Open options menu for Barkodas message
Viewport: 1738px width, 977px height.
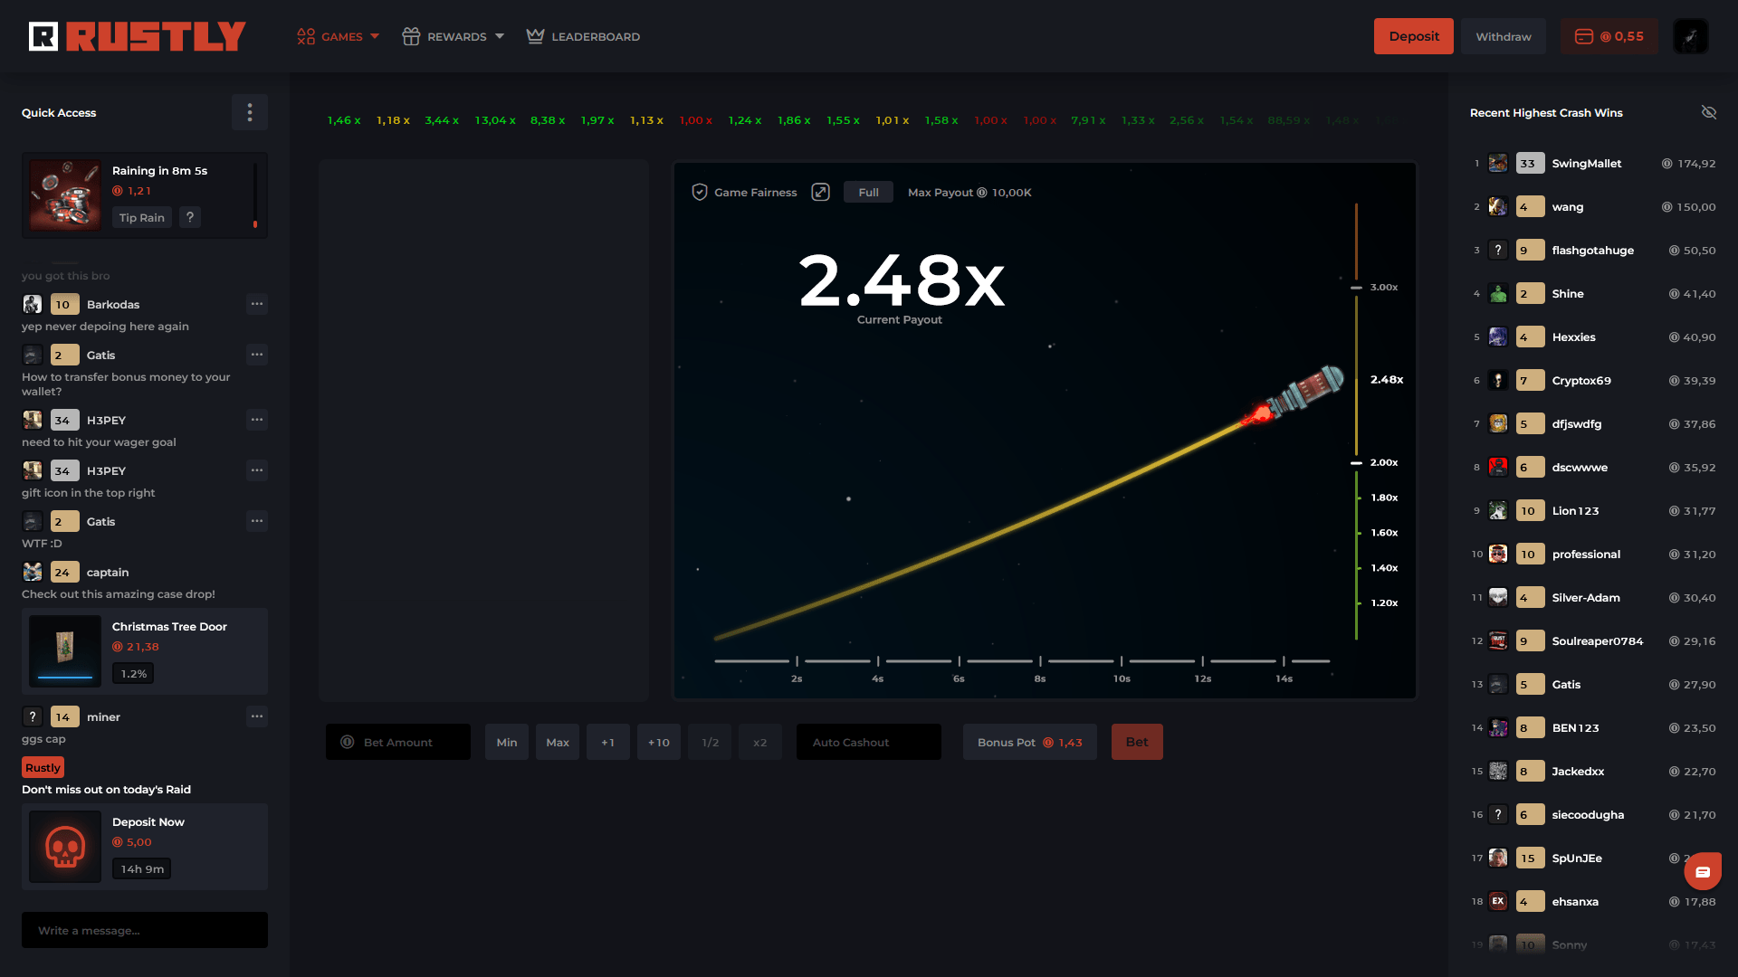[257, 304]
